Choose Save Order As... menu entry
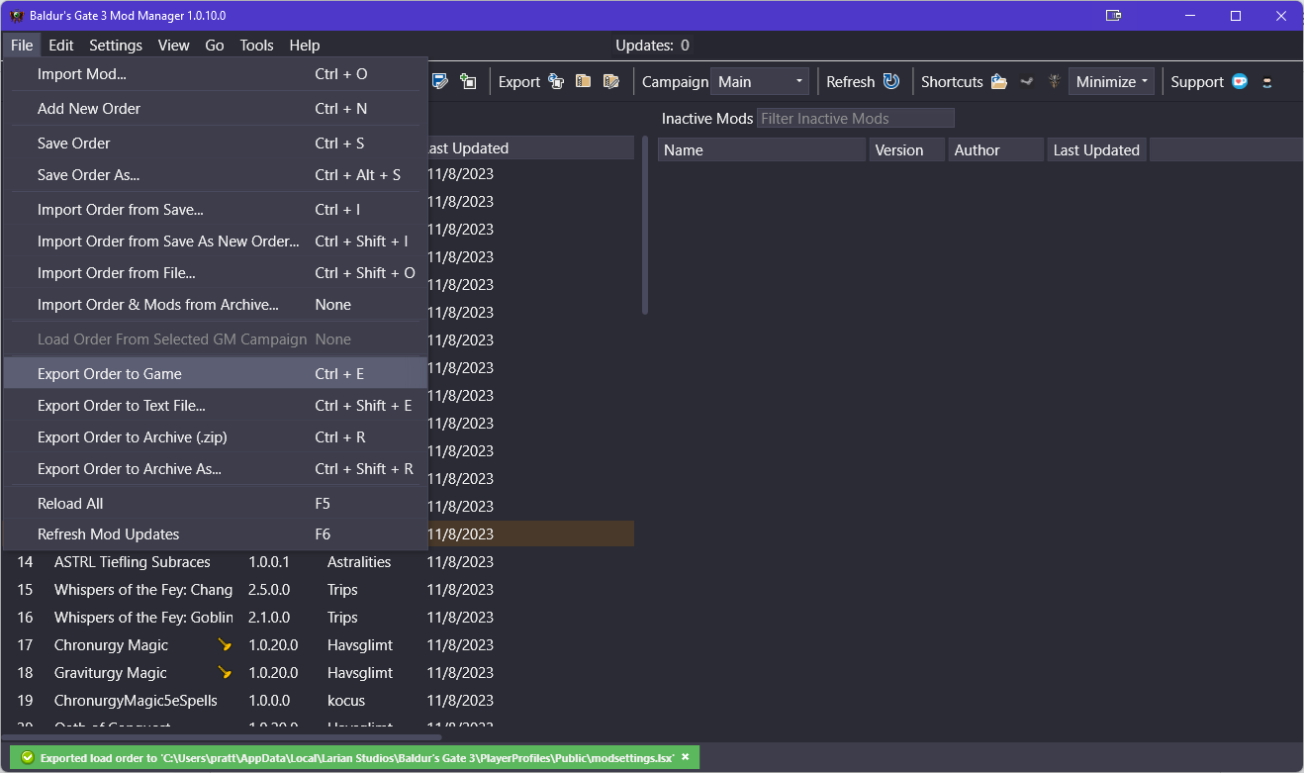 (x=216, y=175)
